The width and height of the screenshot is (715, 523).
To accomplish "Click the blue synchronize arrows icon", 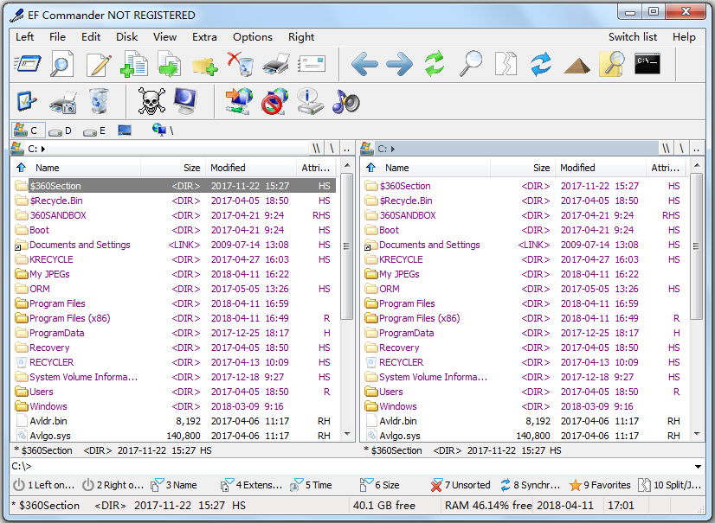I will point(541,64).
